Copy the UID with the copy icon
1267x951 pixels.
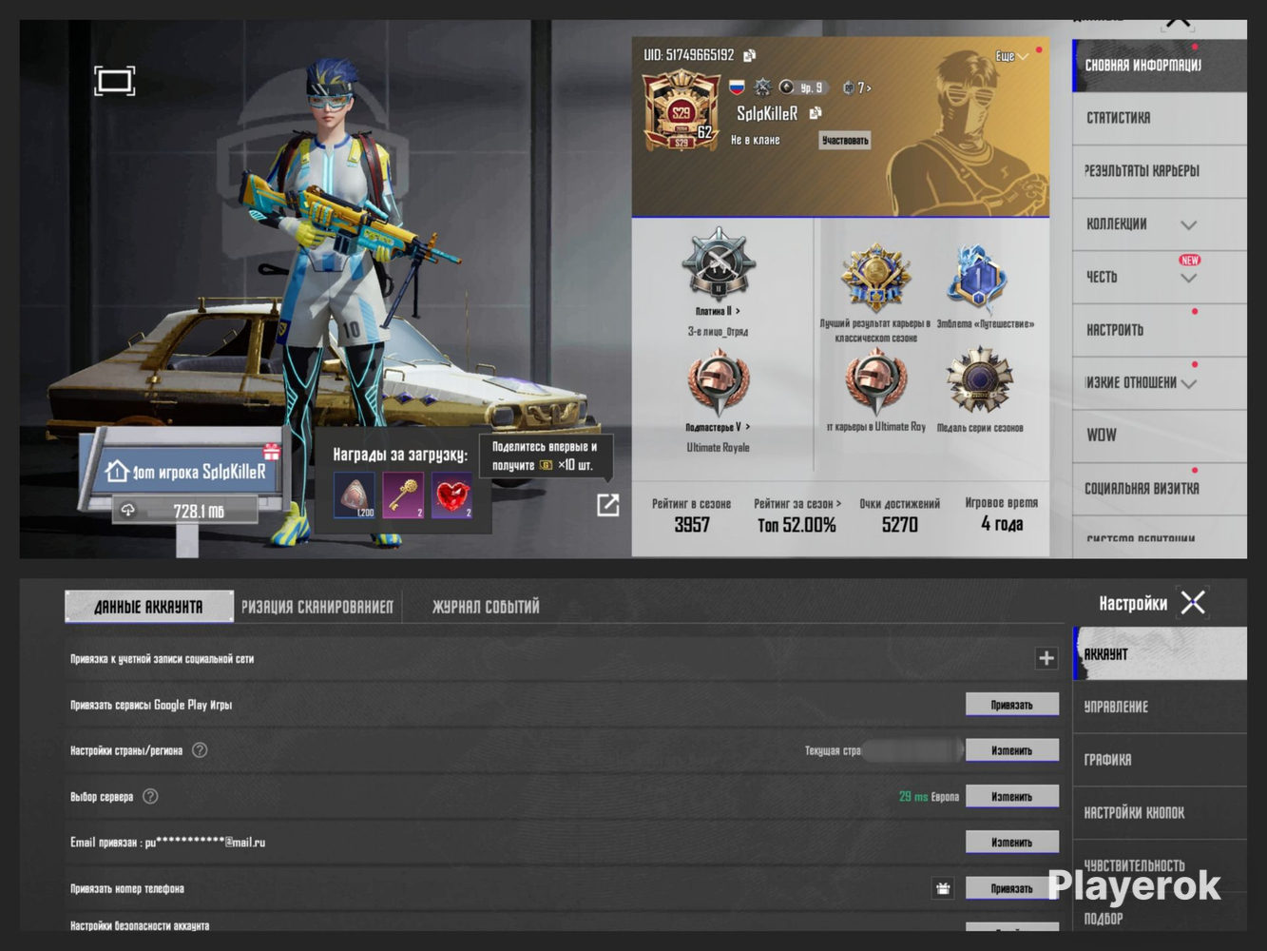point(750,55)
